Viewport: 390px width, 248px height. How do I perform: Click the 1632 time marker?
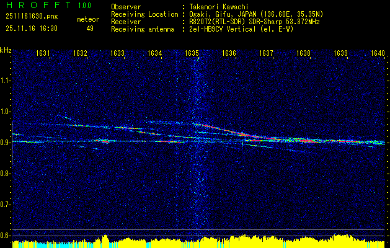click(x=80, y=53)
